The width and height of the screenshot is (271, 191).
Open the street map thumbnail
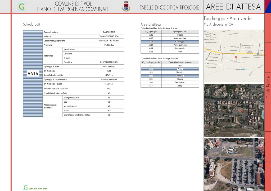point(234,56)
